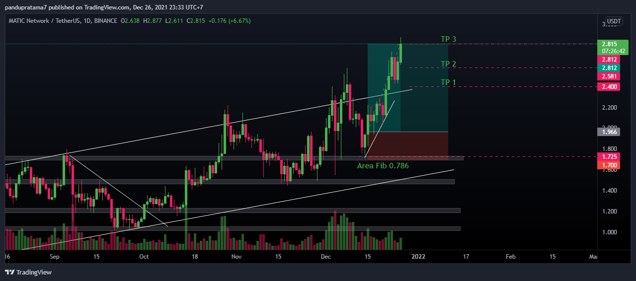
Task: Click the 1.400 price axis tick
Action: (609, 191)
